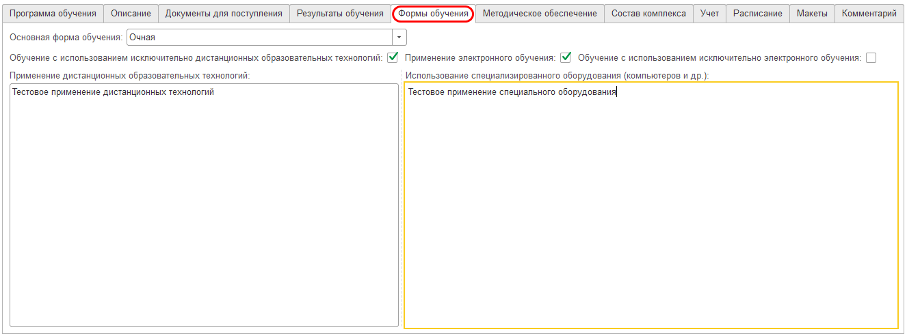Go to the Расписание tab

757,14
